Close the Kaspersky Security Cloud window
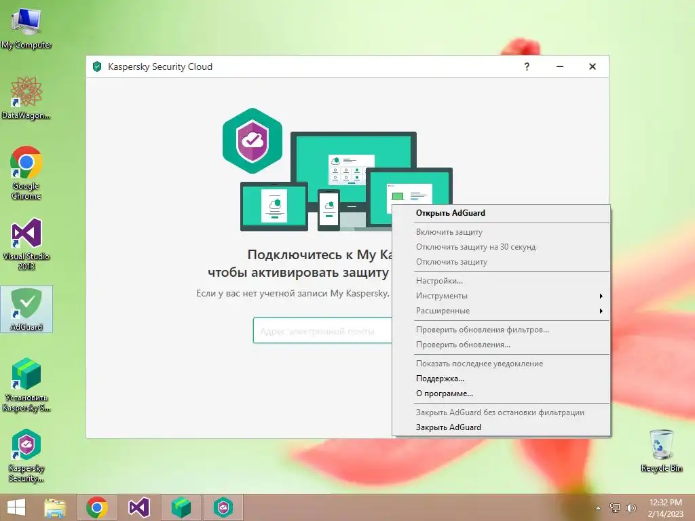 pos(592,66)
